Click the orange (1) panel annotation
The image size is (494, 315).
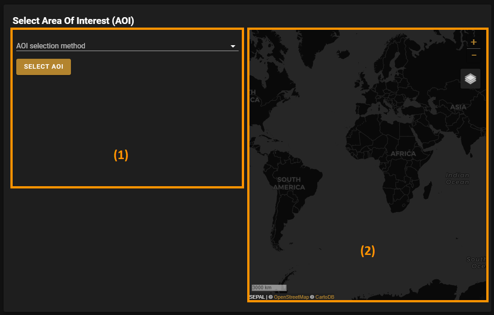point(121,155)
